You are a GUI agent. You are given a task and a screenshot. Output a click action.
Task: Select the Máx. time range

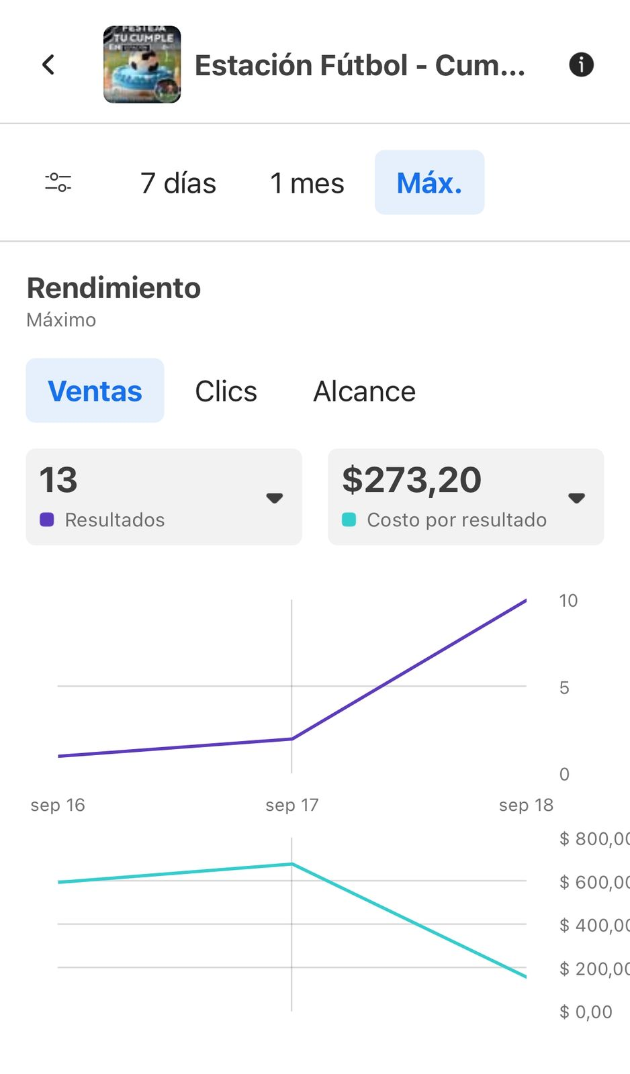[x=429, y=183]
